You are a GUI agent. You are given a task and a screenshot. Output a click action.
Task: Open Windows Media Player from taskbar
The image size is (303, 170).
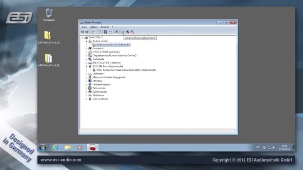coord(80,148)
